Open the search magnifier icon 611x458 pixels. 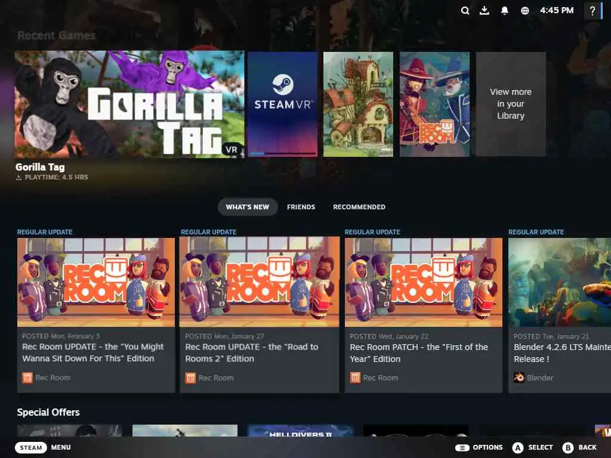(465, 11)
